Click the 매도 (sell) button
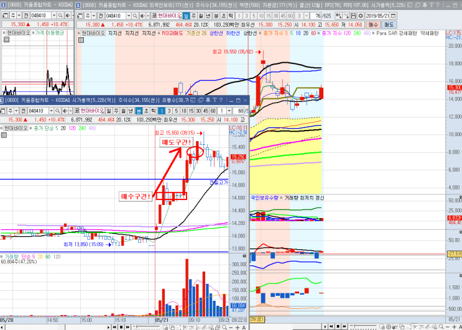The image size is (462, 330). [389, 25]
